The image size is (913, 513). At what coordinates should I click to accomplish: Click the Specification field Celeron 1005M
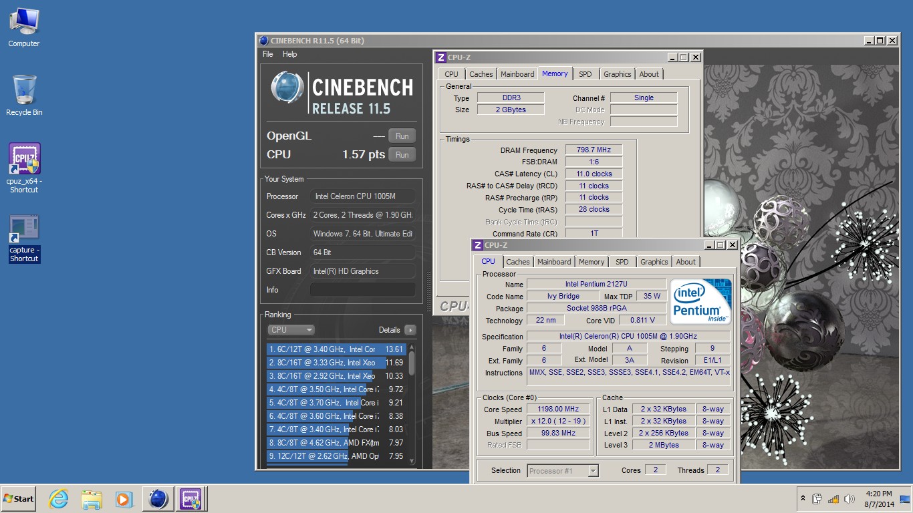point(628,337)
